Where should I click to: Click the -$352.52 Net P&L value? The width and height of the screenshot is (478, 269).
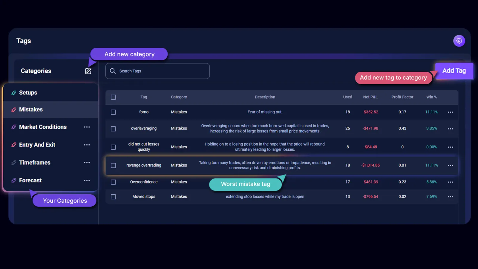(x=370, y=112)
